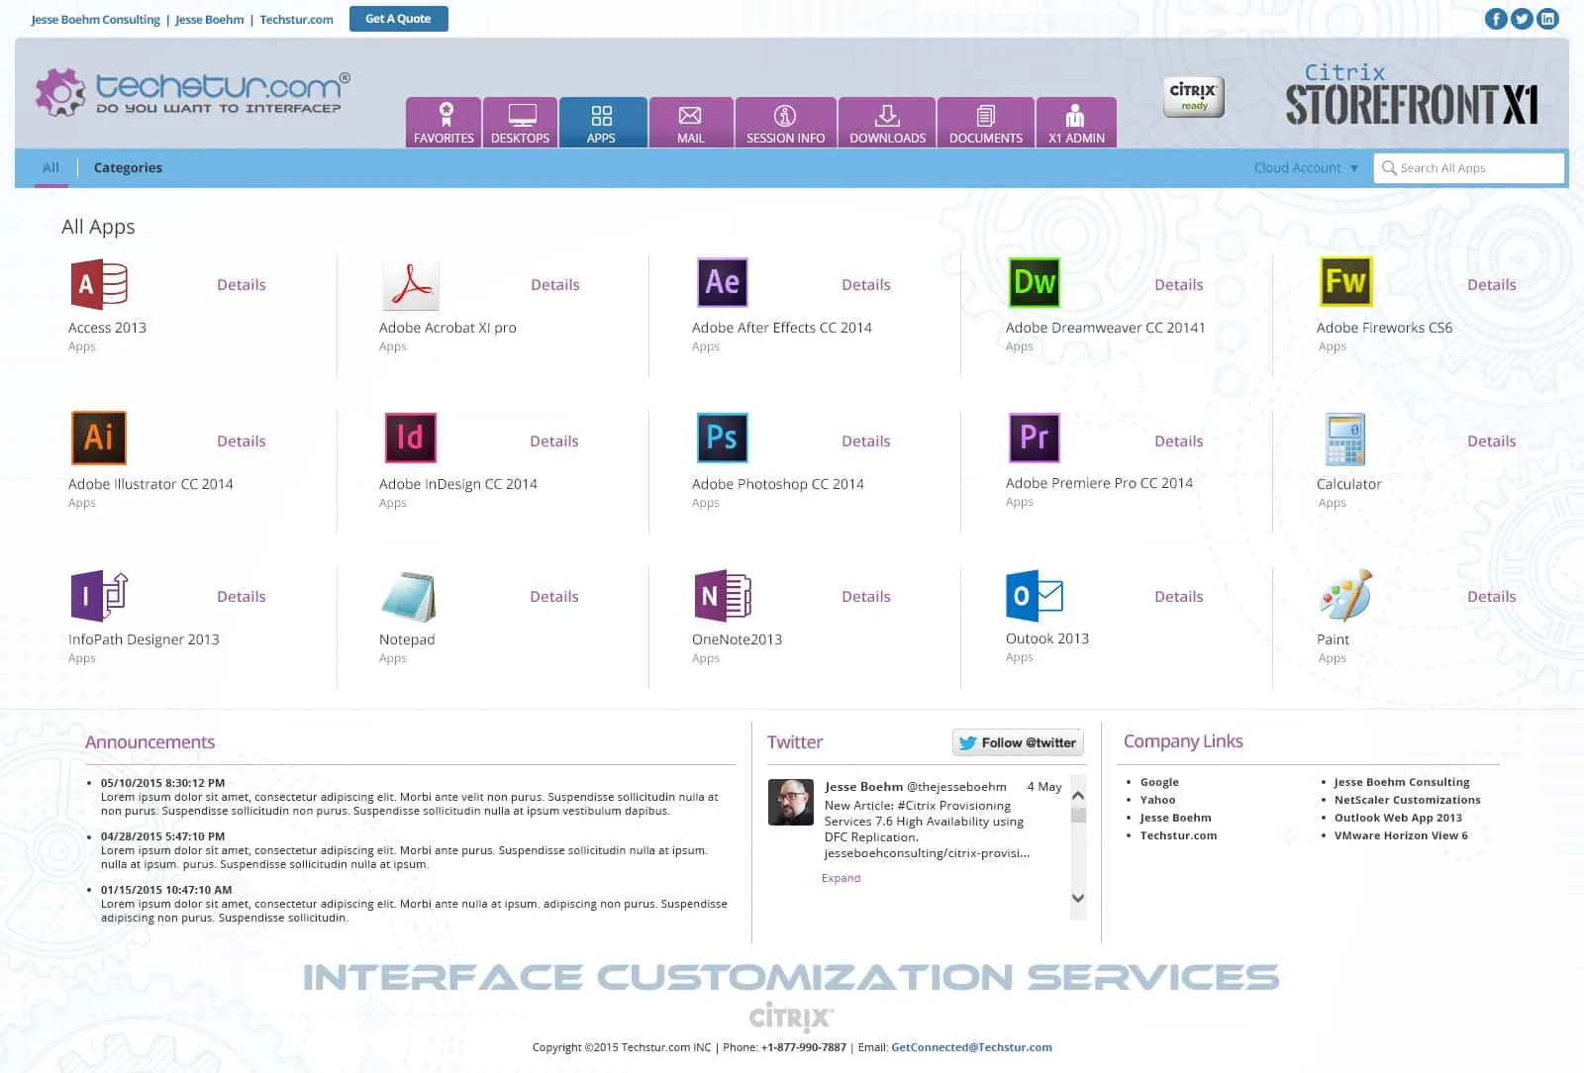This screenshot has height=1073, width=1584.
Task: Open the Calculator app icon
Action: (1345, 439)
